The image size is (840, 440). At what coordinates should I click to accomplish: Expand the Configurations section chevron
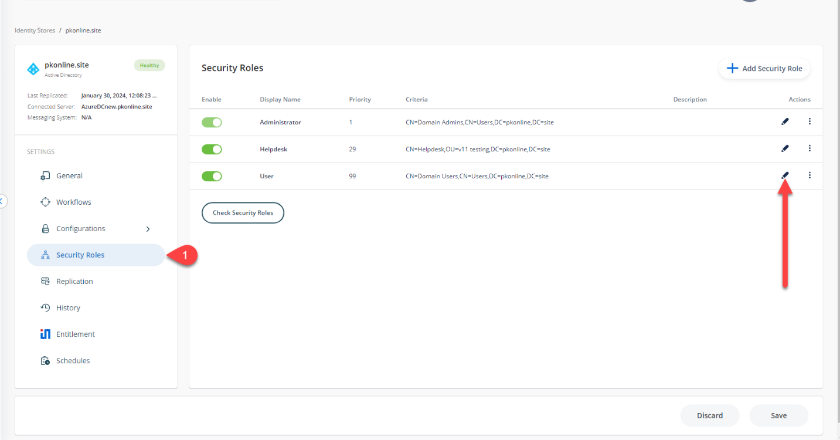tap(148, 228)
